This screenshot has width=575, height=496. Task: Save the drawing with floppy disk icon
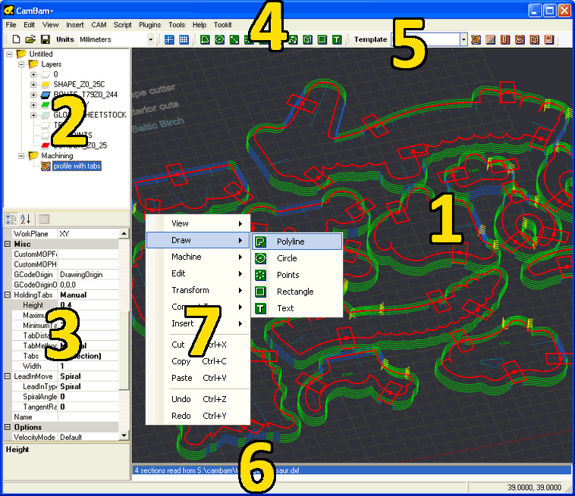[x=45, y=39]
